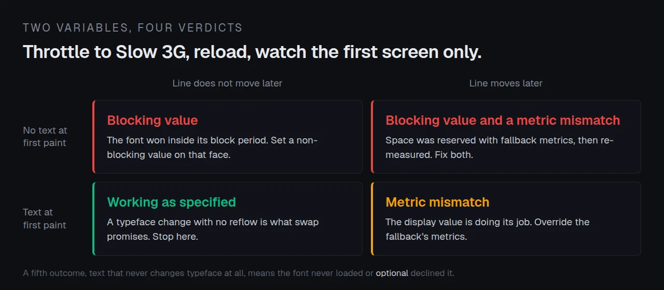Select the 'No text at first paint' row label

(x=45, y=137)
